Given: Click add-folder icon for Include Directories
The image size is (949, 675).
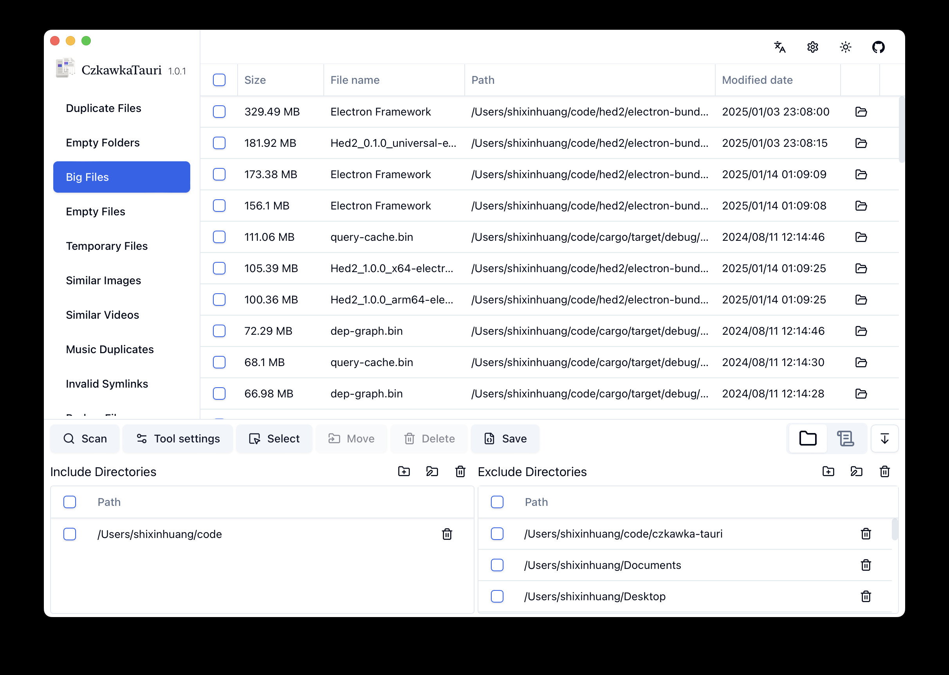Looking at the screenshot, I should 404,471.
